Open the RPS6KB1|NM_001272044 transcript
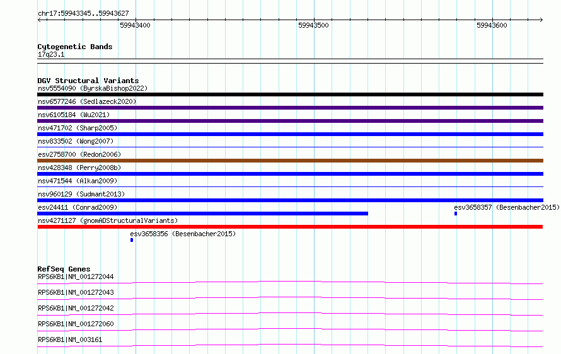561x354 pixels. tap(76, 277)
